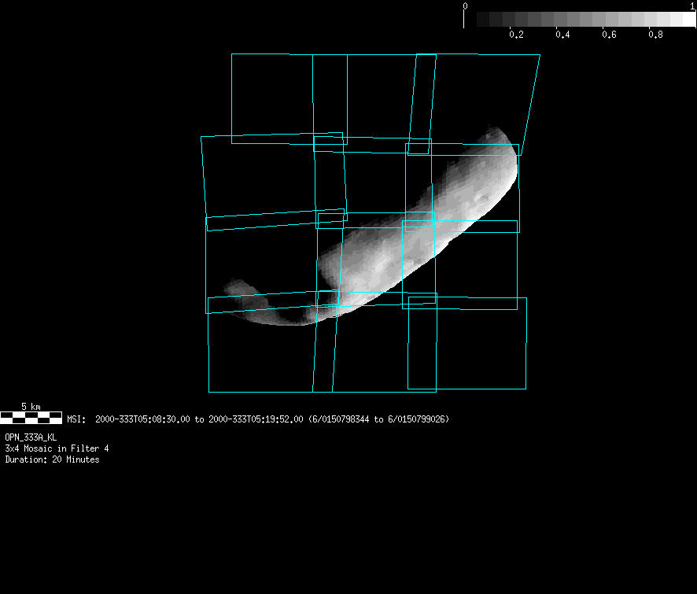This screenshot has width=697, height=594.
Task: Pick the 0.8 tick label under the colorbar
Action: [x=655, y=35]
